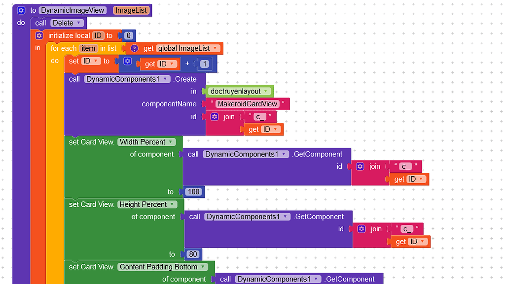
Task: Click the gear on the Height Percent join block
Action: (x=362, y=229)
